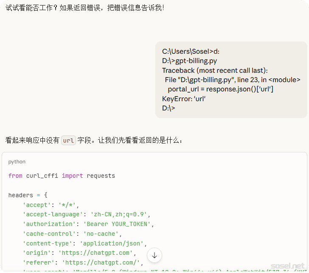Click the 'Bearer YOUR_TOKEN' authorization value
Screen dimensions: 309x273
tap(117, 224)
